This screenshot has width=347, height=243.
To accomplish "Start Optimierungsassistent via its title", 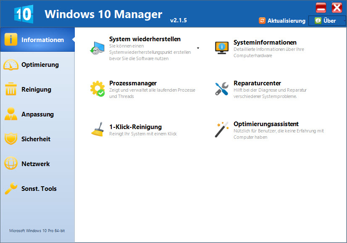I will click(x=266, y=124).
